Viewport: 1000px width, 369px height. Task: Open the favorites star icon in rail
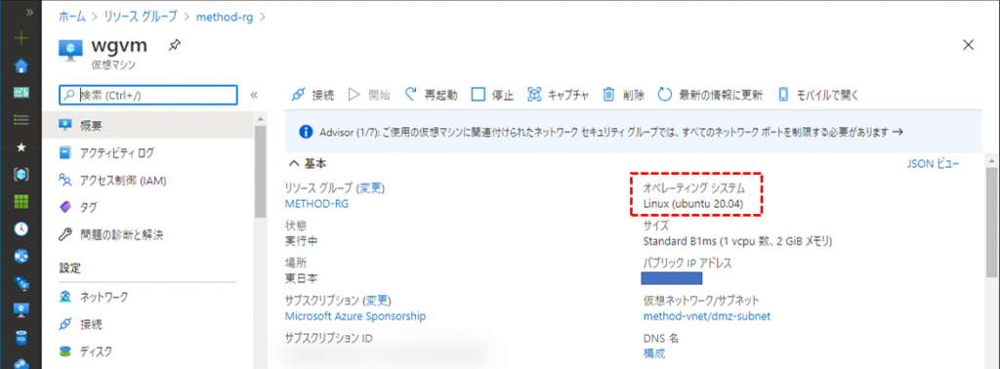click(x=21, y=147)
